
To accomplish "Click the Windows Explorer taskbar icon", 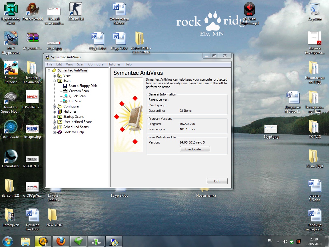I will (x=25, y=241).
